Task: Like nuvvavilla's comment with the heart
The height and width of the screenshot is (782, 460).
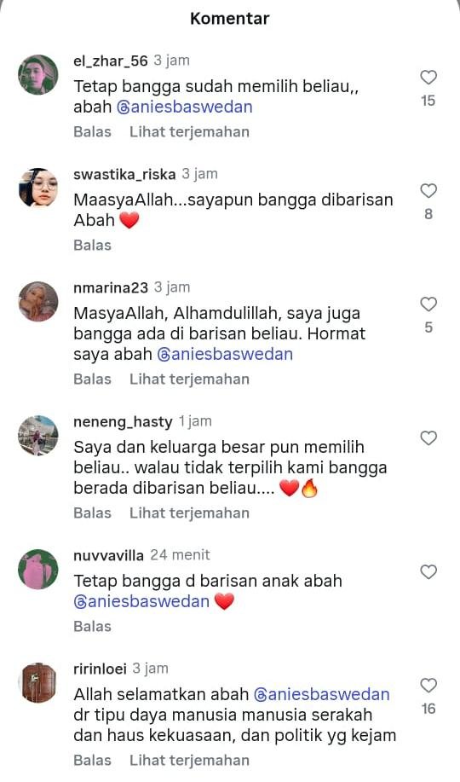Action: [428, 571]
